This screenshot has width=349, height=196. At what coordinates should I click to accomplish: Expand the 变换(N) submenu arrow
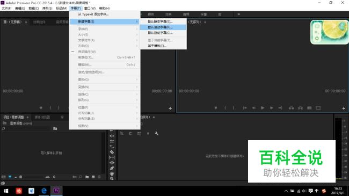click(x=137, y=87)
